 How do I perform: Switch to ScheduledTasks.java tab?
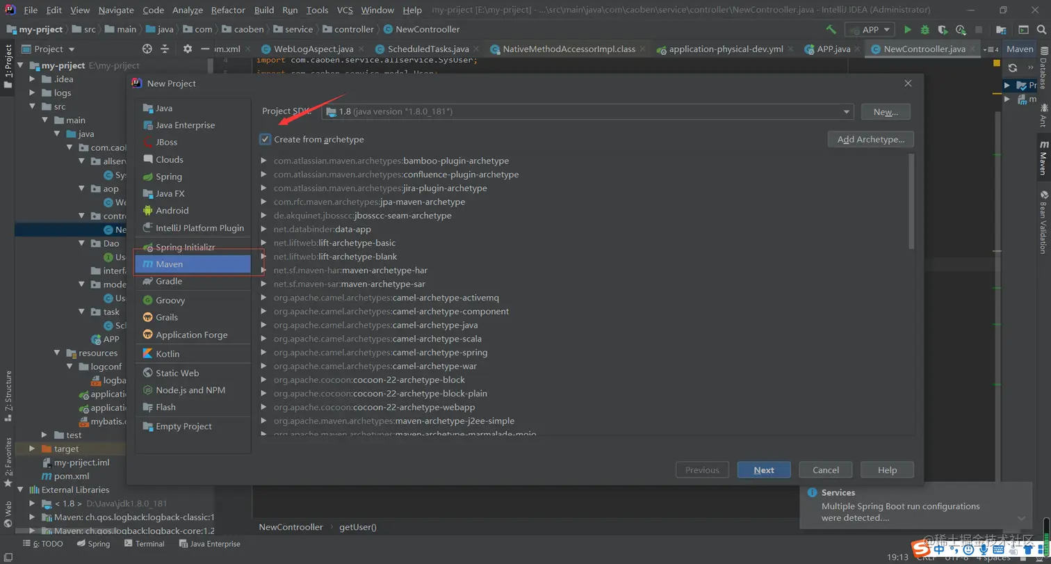[x=427, y=49]
